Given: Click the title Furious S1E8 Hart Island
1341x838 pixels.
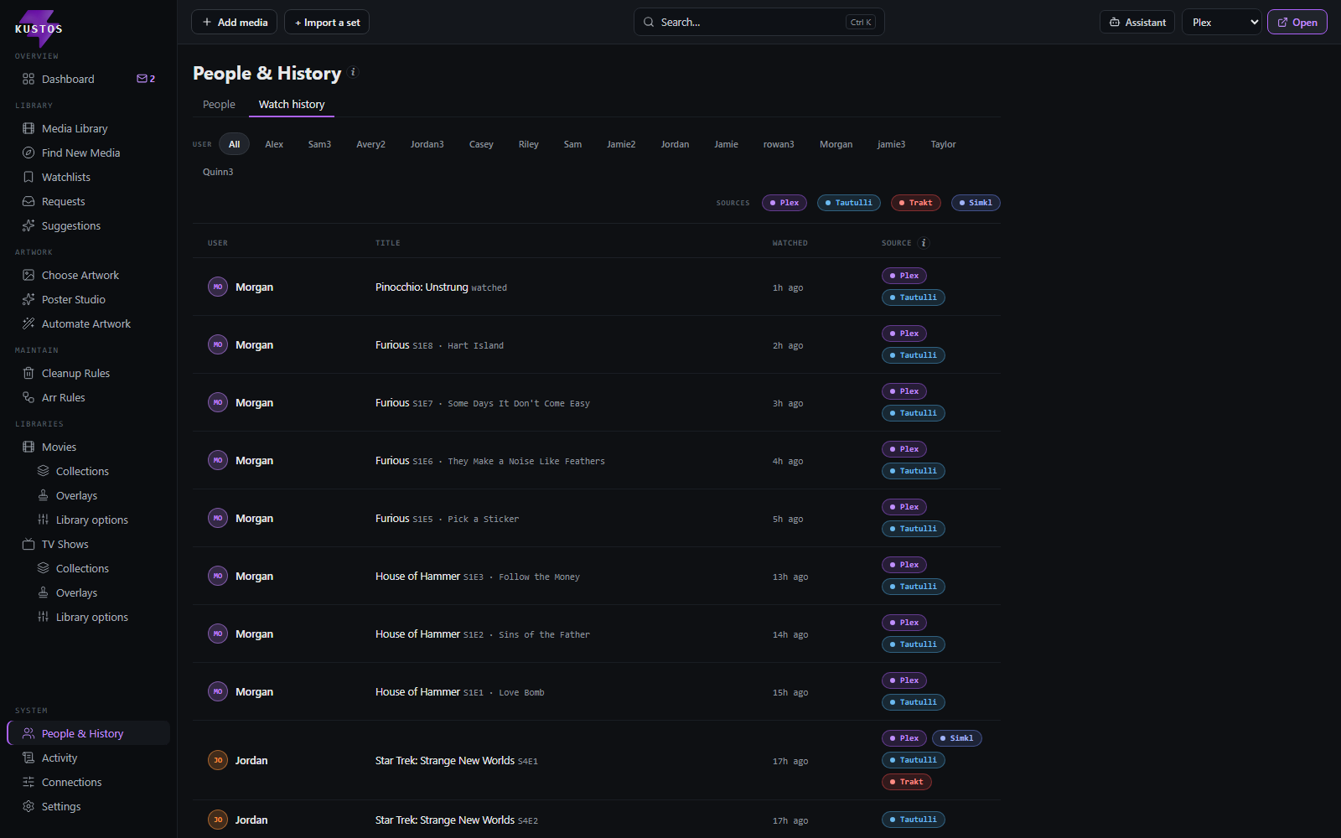Looking at the screenshot, I should tap(439, 345).
